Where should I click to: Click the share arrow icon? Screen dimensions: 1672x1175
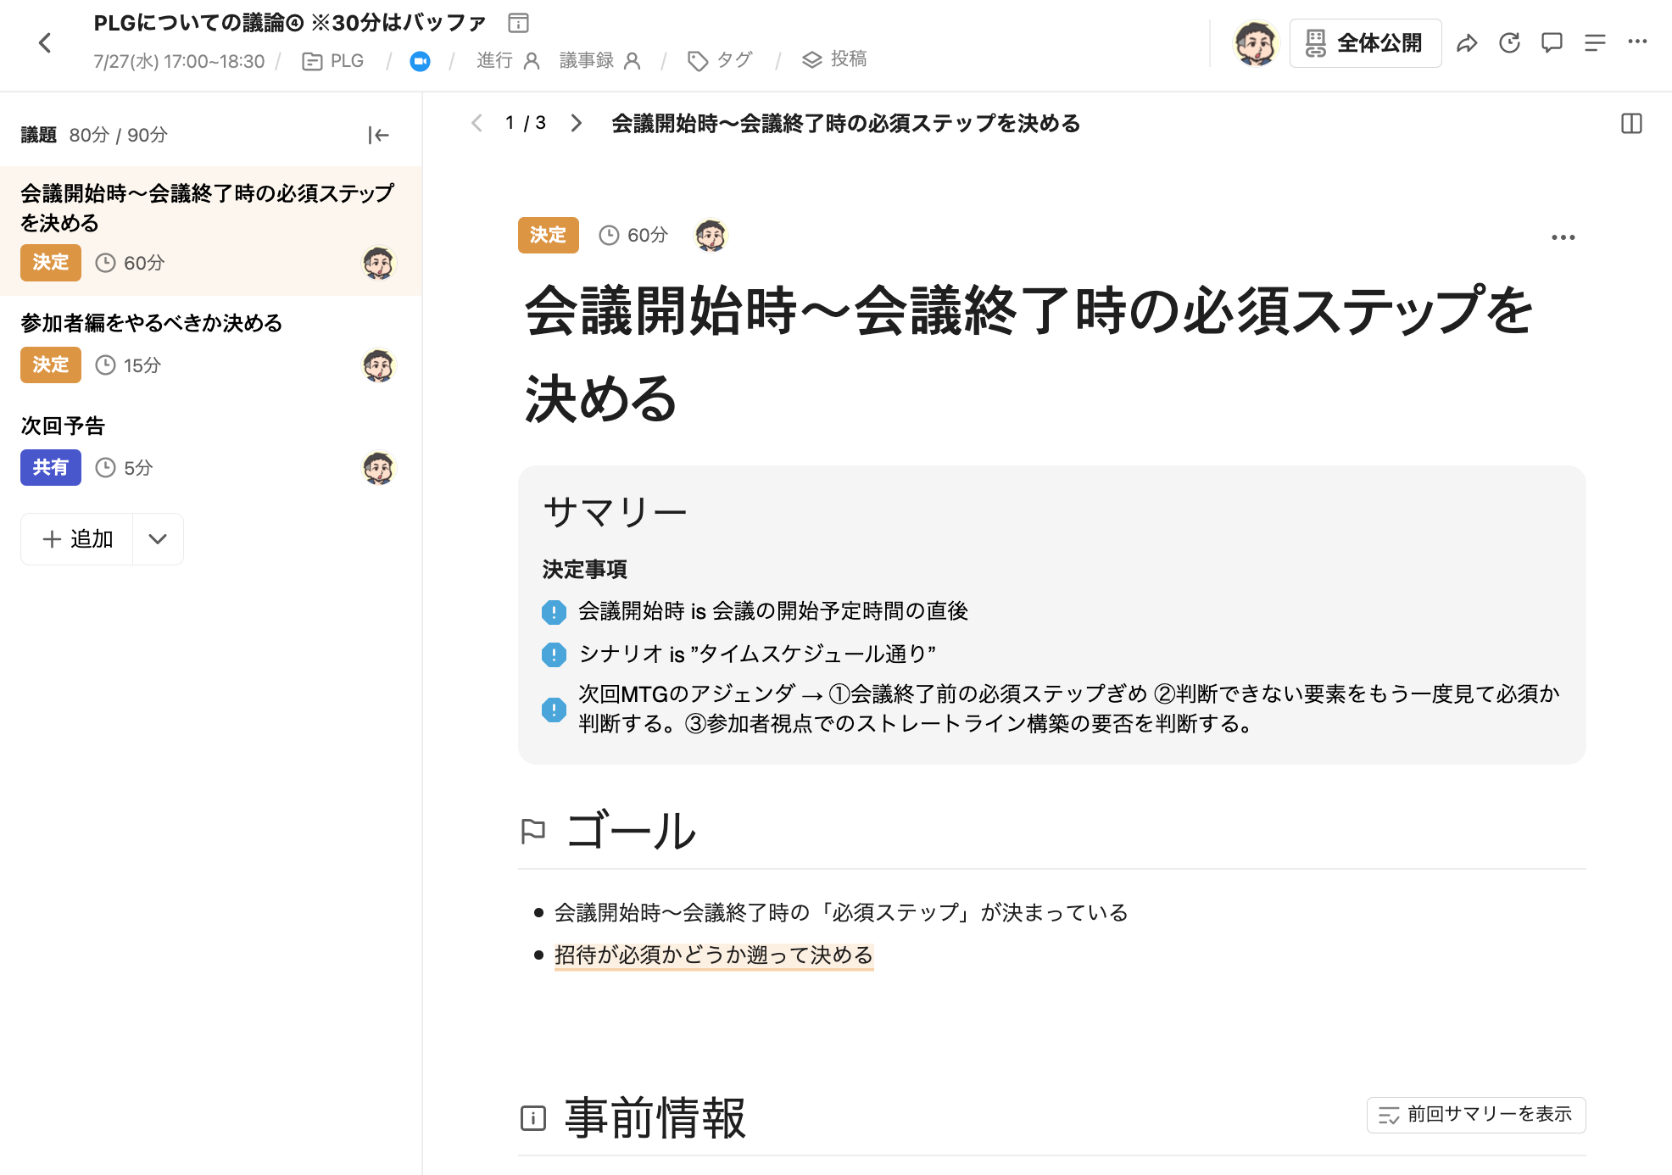tap(1467, 43)
